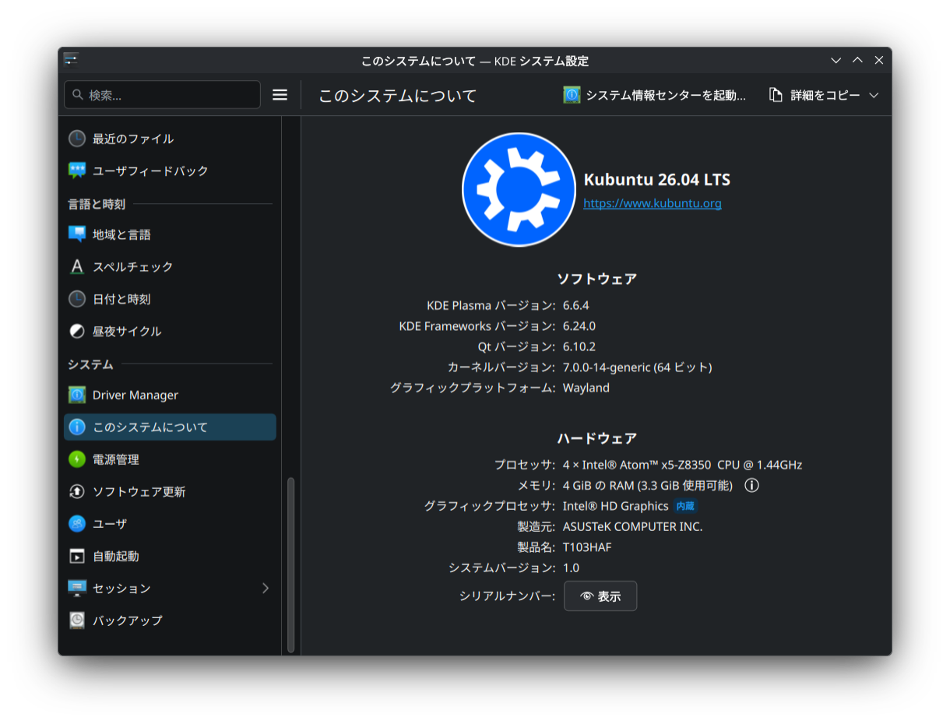Click the 自動起動 play icon
Screen dimensions: 950x724
tap(77, 556)
